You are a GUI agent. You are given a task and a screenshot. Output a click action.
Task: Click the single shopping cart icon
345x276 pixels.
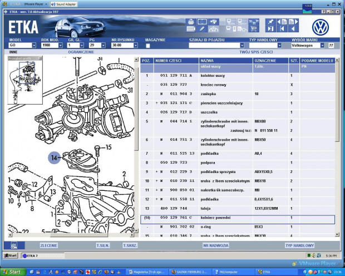point(254,29)
